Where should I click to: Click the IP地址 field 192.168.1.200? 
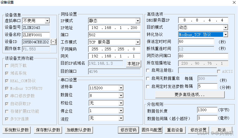[x=114, y=28]
